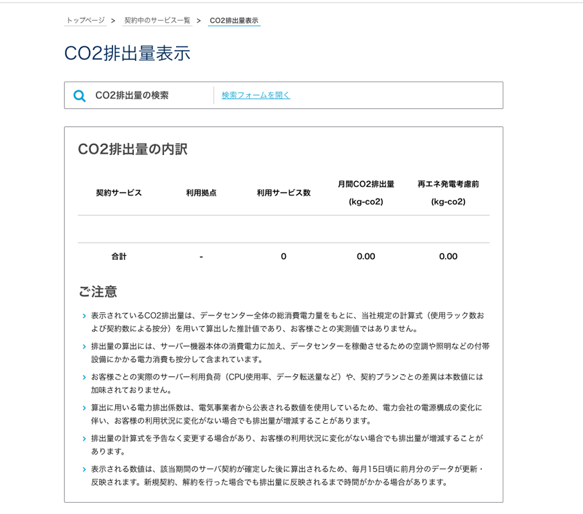Click the 再エネ発電考慮前 total value 0.00
583x514 pixels.
click(448, 256)
